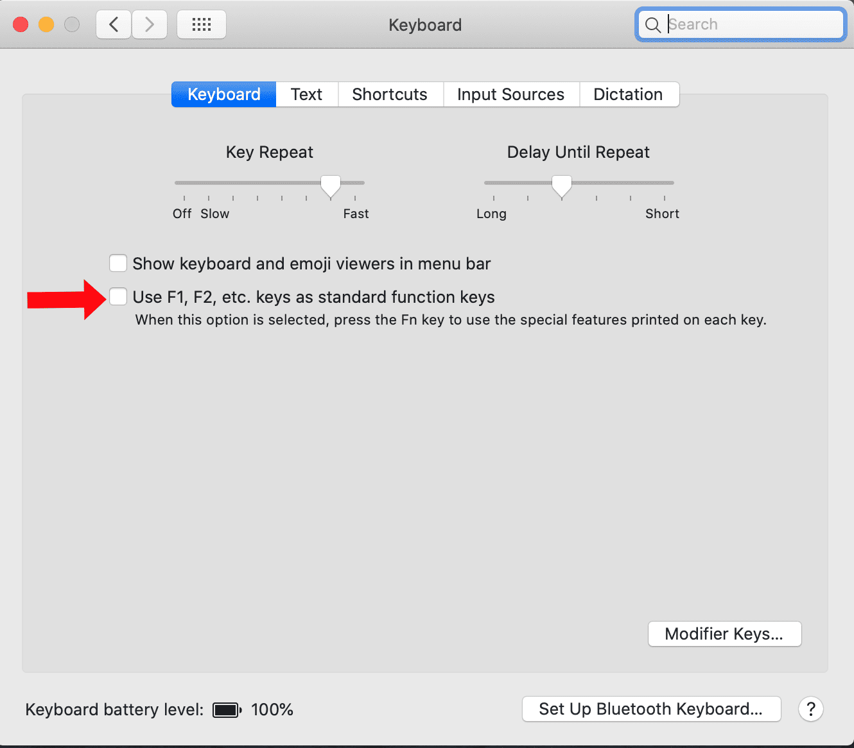The image size is (854, 748).
Task: Open Show All preferences grid icon
Action: [x=201, y=24]
